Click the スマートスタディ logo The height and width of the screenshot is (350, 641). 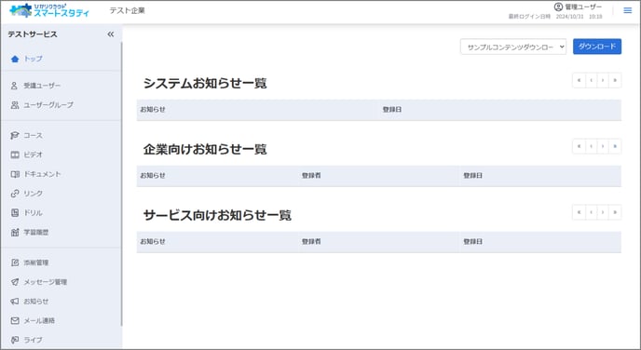pyautogui.click(x=49, y=10)
